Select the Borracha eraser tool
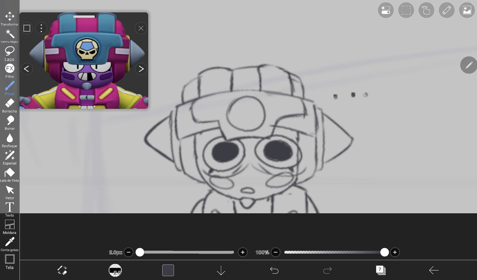 10,105
